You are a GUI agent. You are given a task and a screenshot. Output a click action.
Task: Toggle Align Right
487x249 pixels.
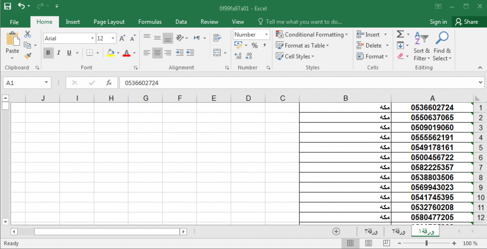point(168,53)
